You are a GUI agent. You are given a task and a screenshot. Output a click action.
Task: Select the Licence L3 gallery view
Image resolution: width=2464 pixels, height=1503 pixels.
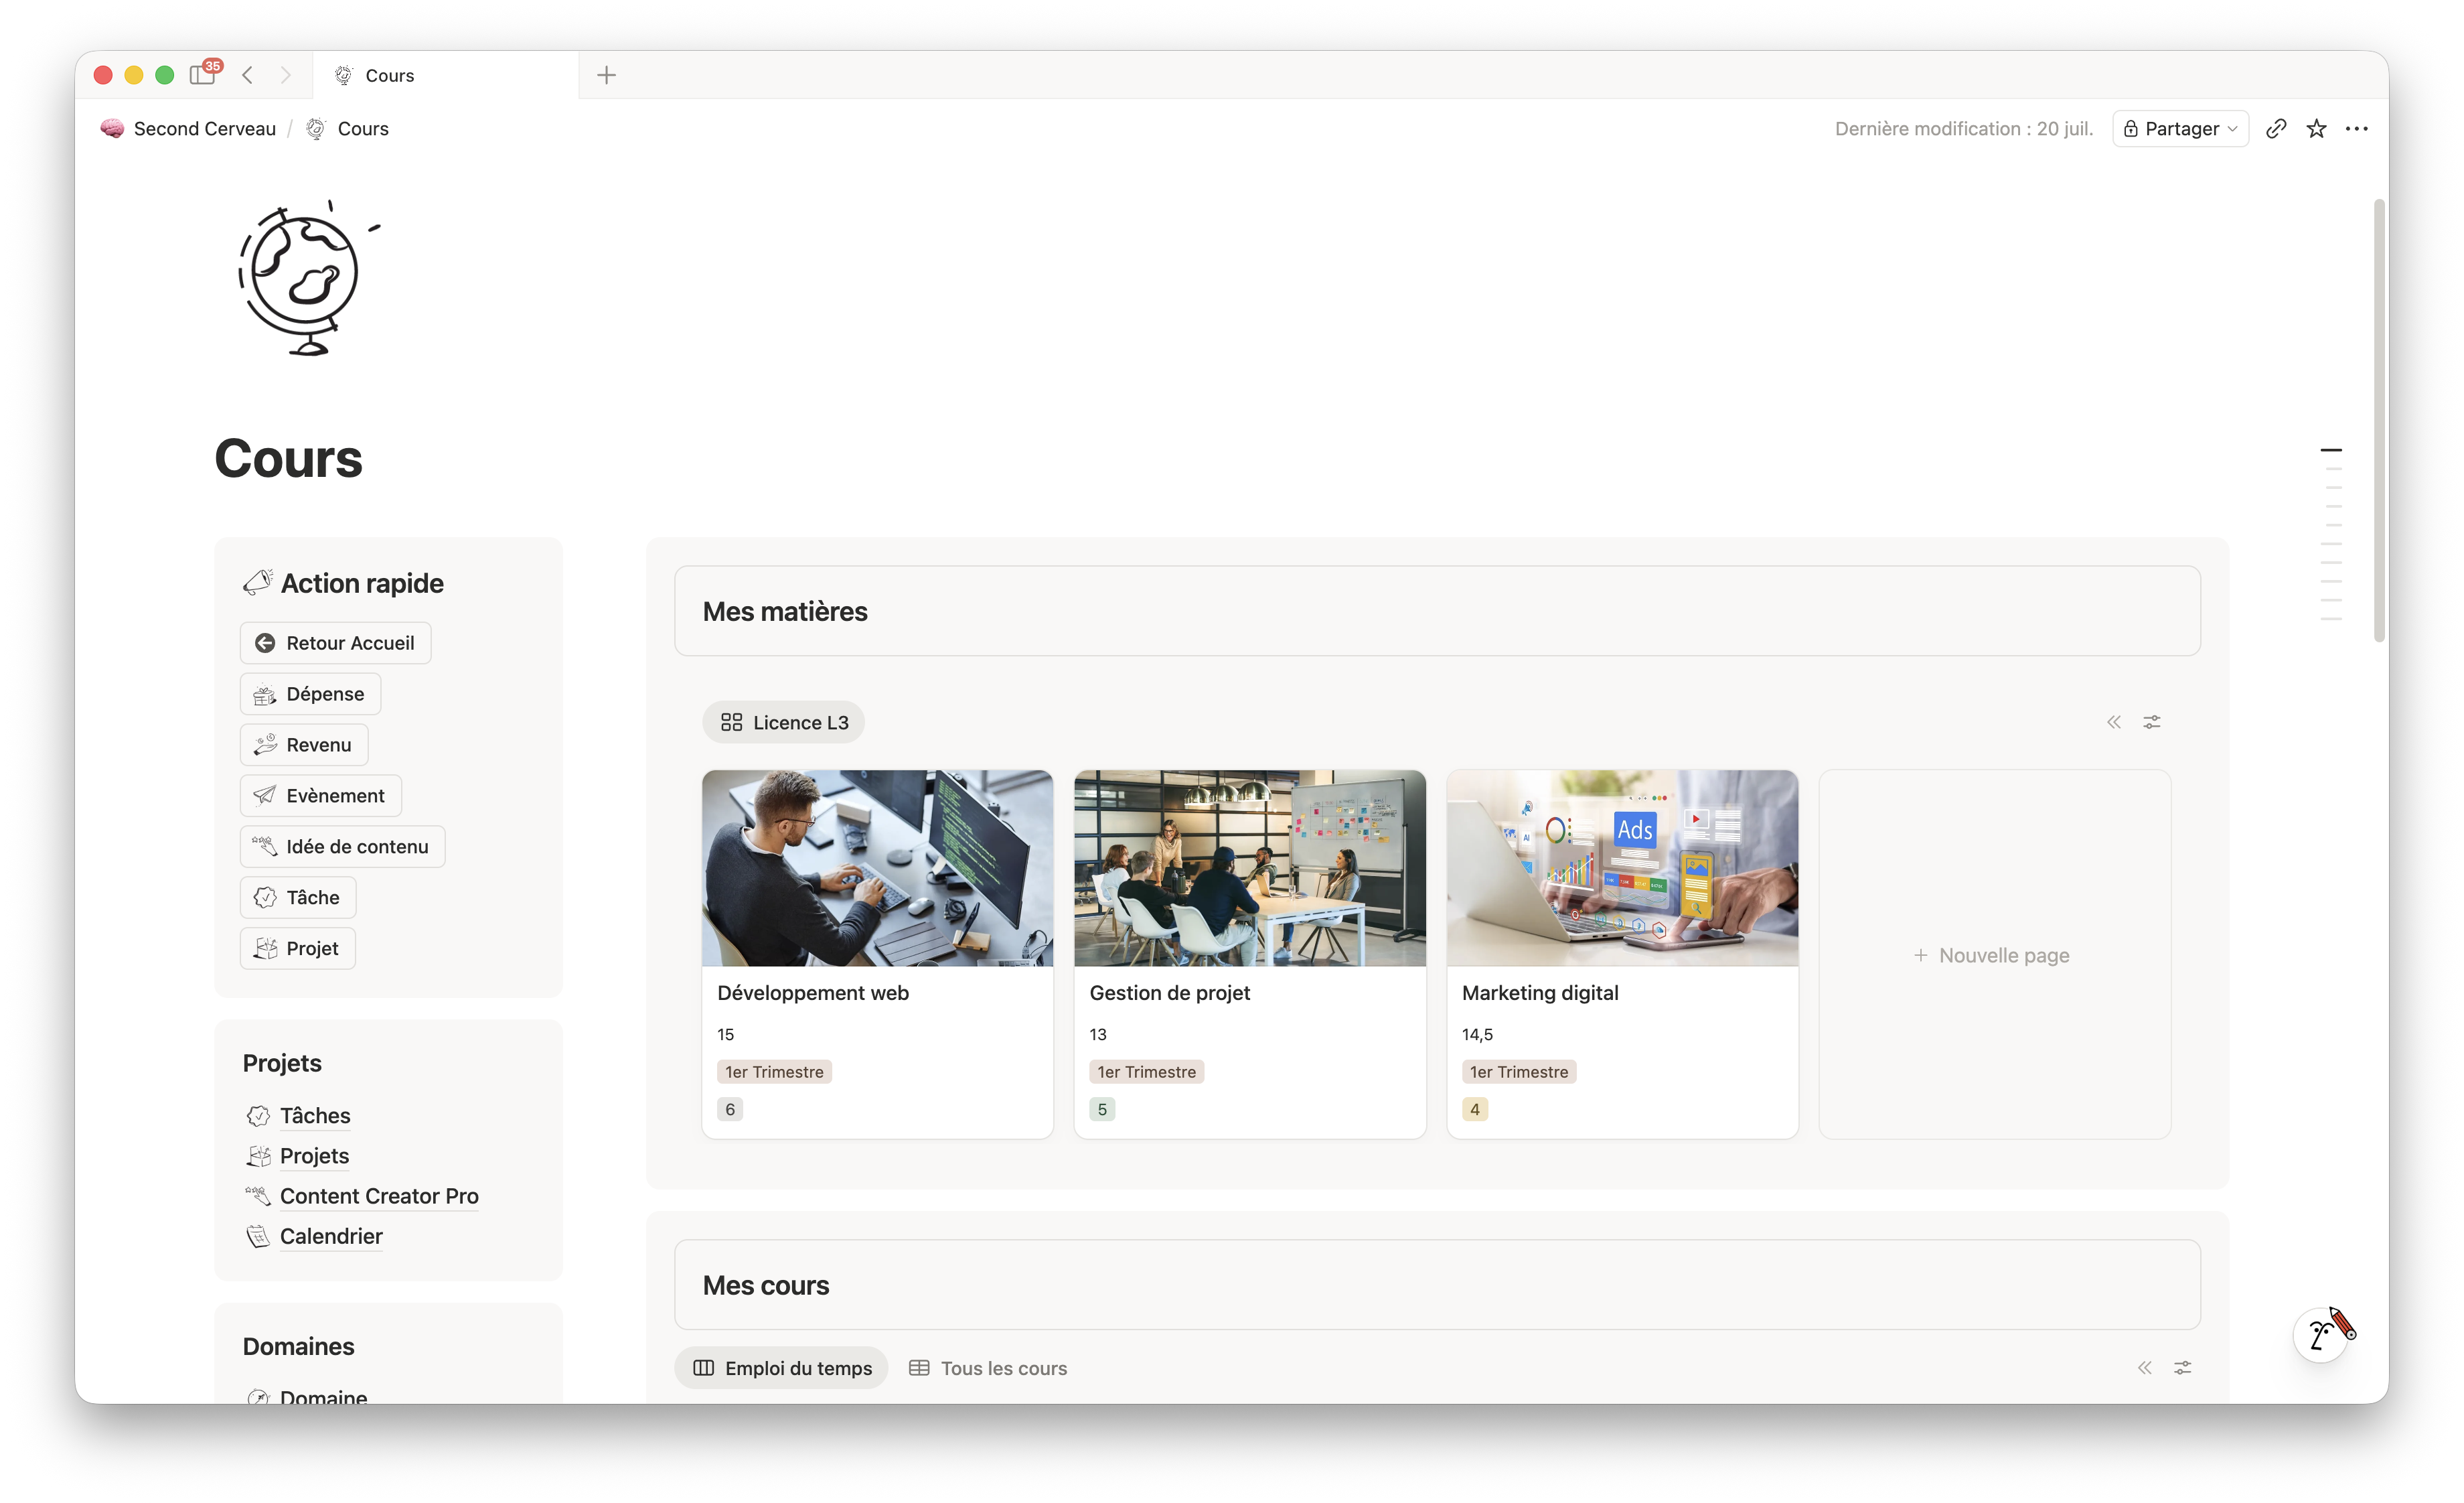784,722
